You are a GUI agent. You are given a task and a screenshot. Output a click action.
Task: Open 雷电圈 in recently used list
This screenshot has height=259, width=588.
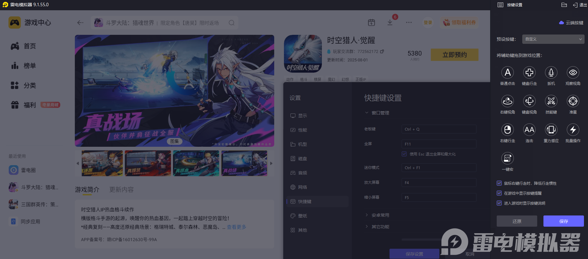pyautogui.click(x=22, y=170)
